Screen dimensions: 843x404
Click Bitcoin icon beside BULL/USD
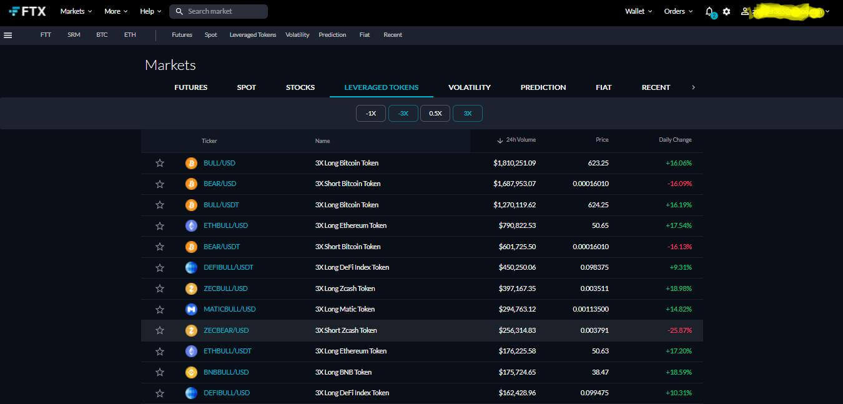click(191, 163)
